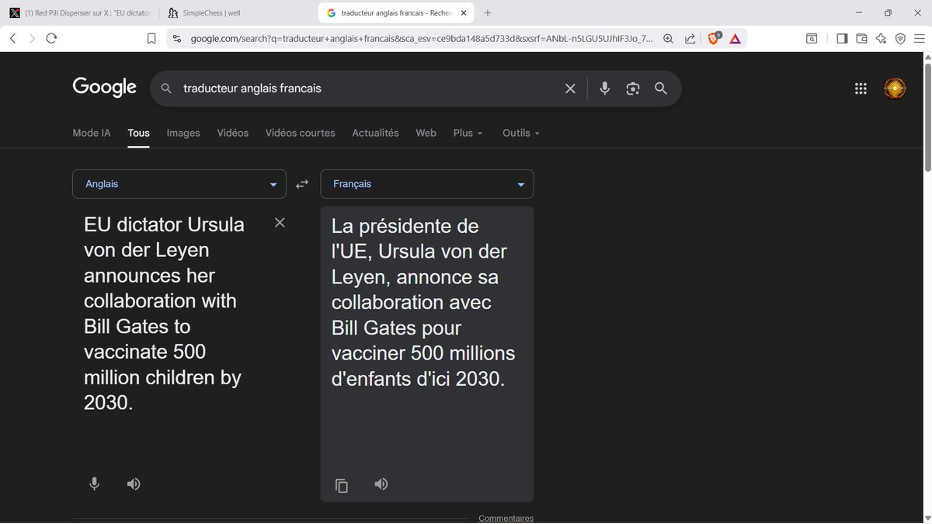The width and height of the screenshot is (932, 524).
Task: Click the page vertical scrollbar
Action: pos(926,116)
